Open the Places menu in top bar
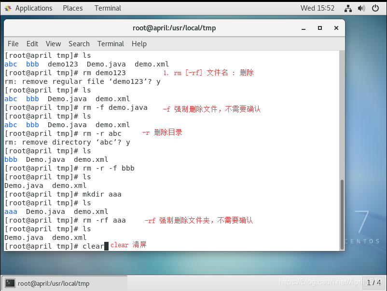The width and height of the screenshot is (387, 291). pos(73,8)
